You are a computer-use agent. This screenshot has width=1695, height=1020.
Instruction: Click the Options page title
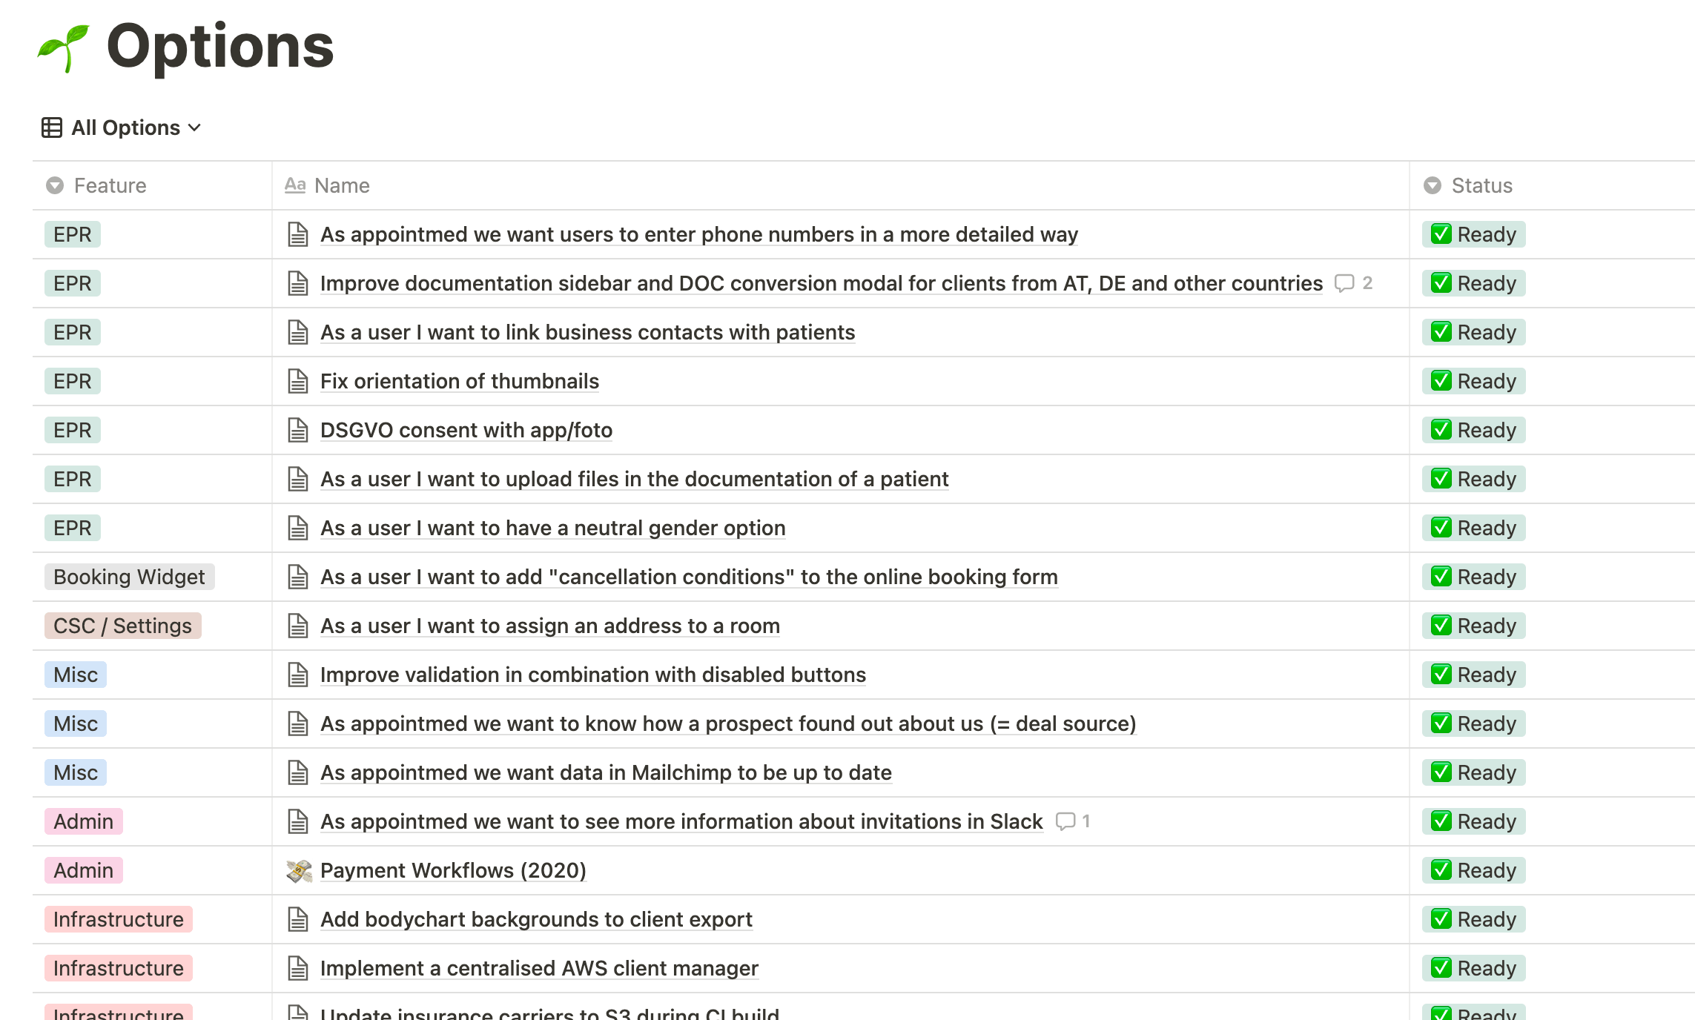click(x=220, y=46)
